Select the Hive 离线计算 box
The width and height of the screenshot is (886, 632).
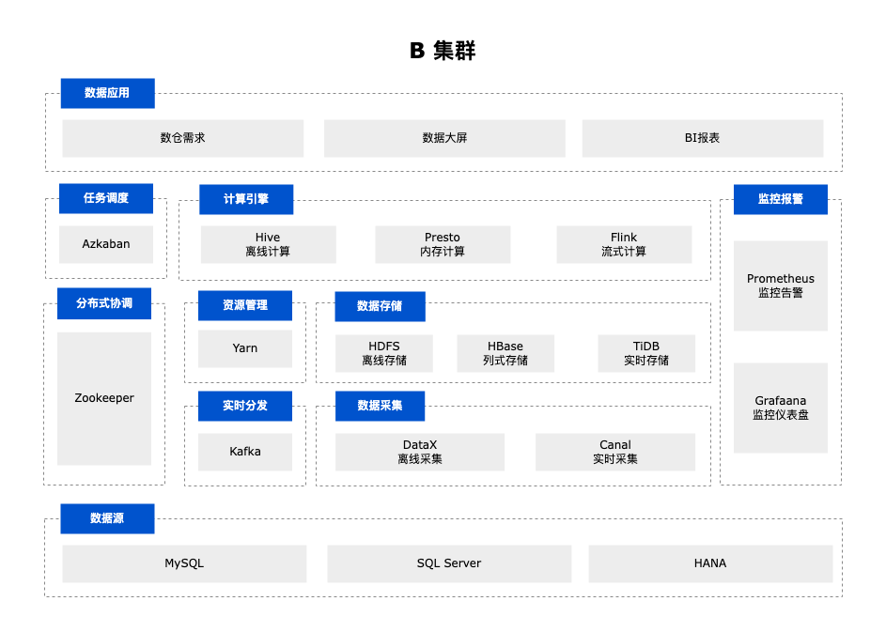(268, 244)
